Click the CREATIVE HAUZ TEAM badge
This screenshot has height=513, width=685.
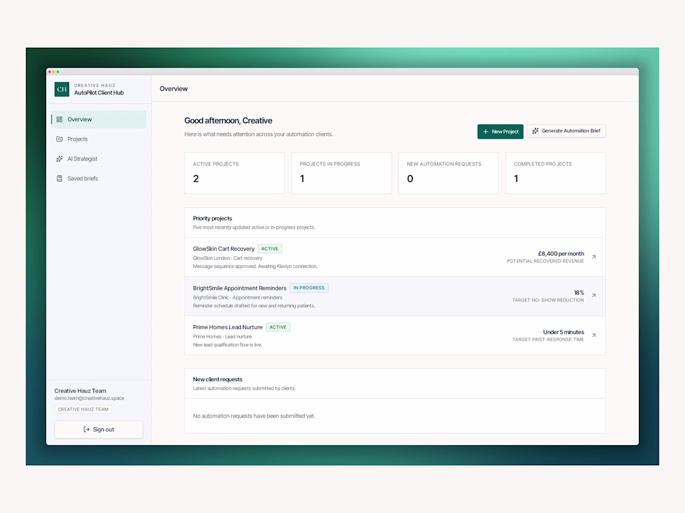pos(83,409)
